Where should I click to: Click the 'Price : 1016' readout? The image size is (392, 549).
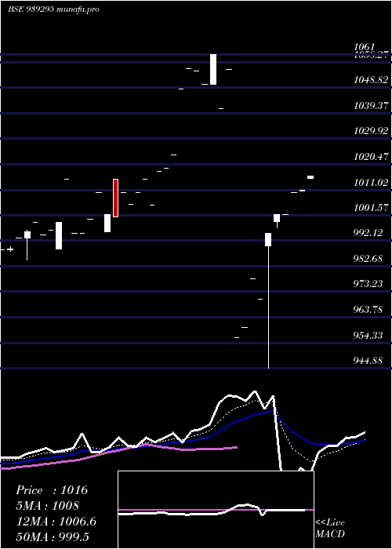tap(52, 490)
